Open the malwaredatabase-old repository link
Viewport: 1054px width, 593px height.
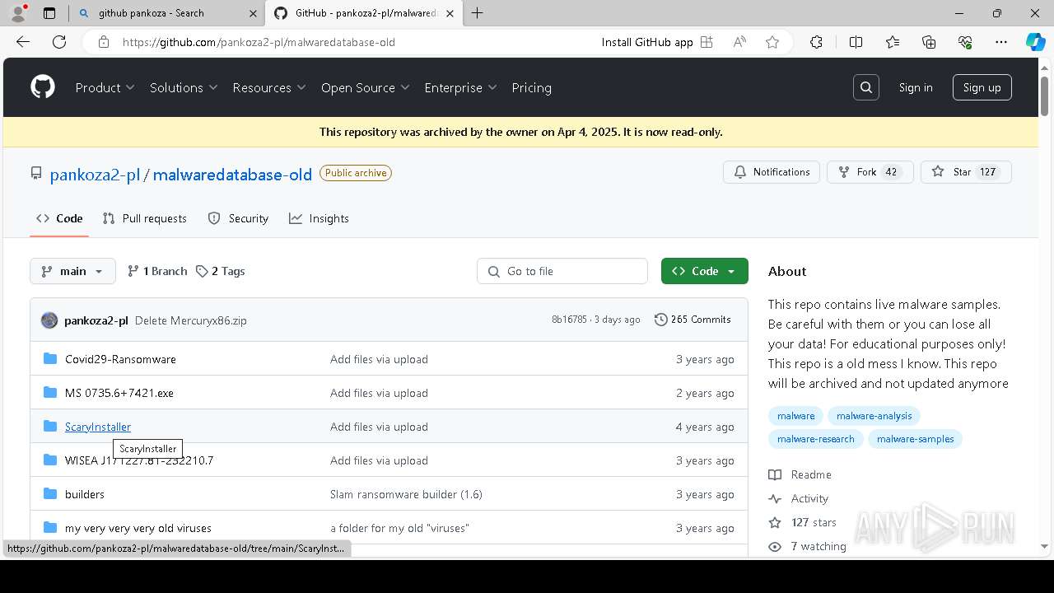pos(232,174)
